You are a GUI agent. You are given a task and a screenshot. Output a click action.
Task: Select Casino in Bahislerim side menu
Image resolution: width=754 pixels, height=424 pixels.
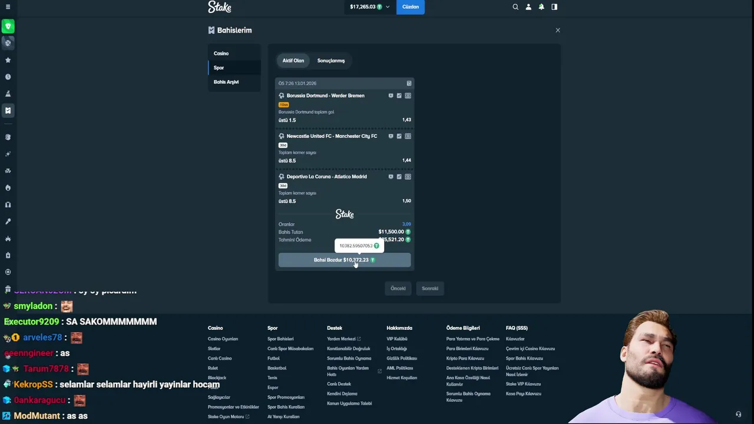click(x=234, y=54)
